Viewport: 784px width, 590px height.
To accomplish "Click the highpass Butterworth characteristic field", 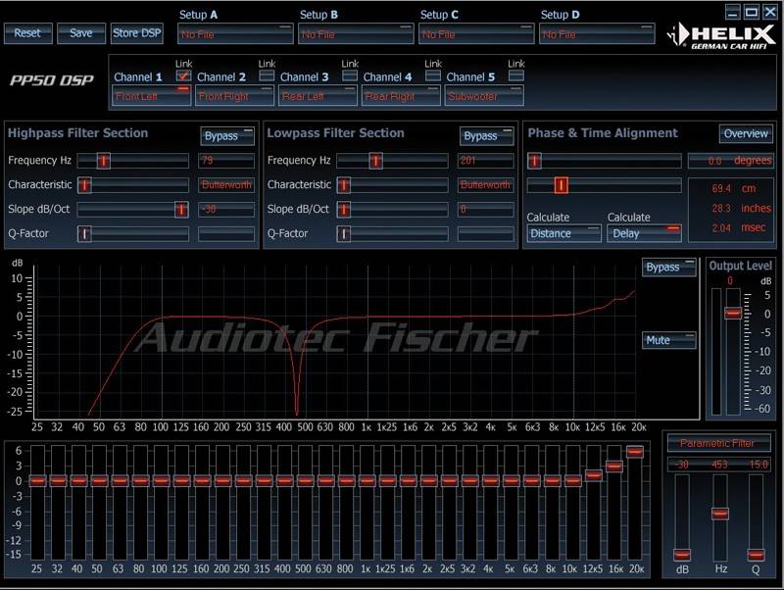I will pyautogui.click(x=226, y=185).
